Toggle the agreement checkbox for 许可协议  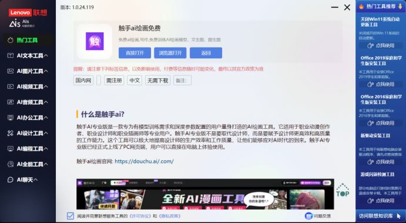point(71,216)
